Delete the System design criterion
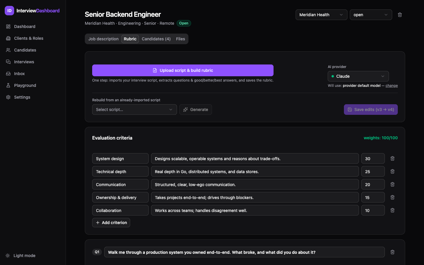The width and height of the screenshot is (424, 265). click(x=392, y=158)
